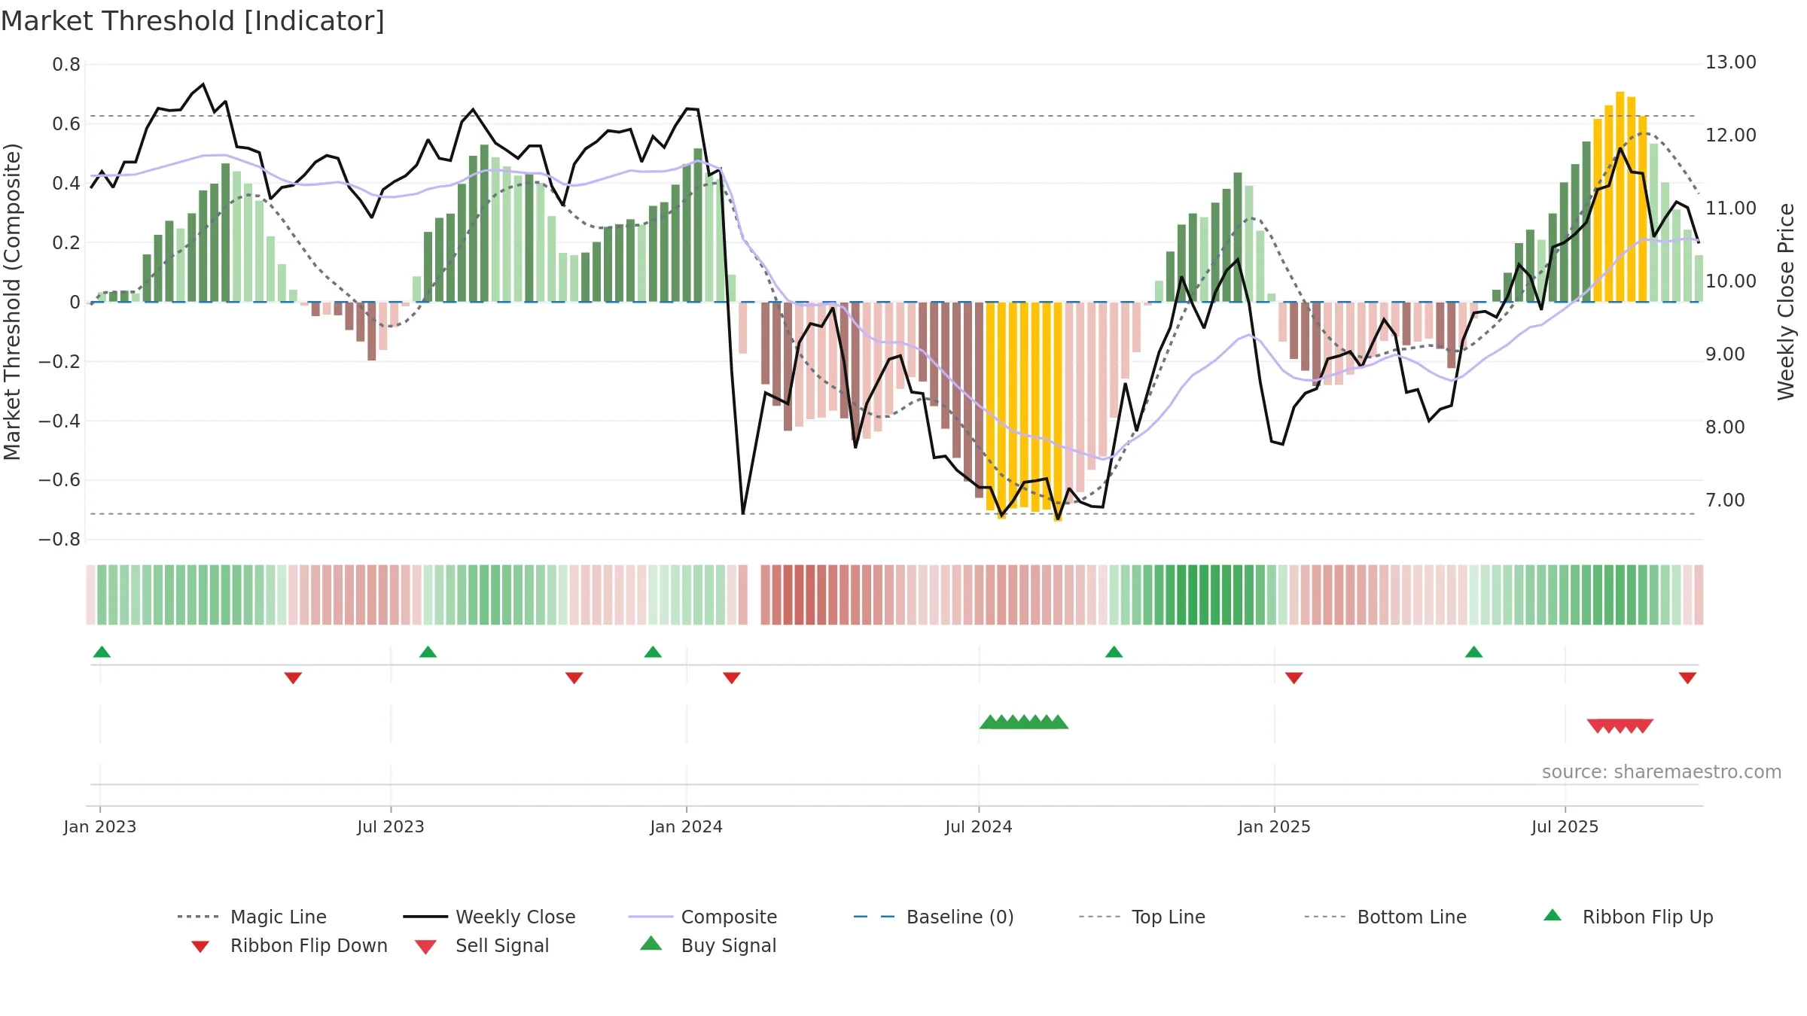This screenshot has height=1016, width=1807.
Task: Click the Market Threshold (Composite) axis title
Action: tap(12, 301)
